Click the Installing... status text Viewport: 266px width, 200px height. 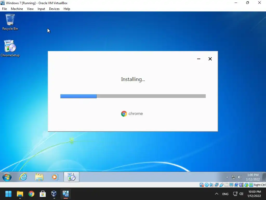pyautogui.click(x=133, y=79)
